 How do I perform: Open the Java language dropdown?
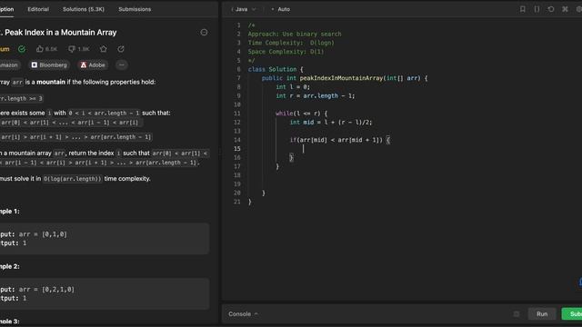coord(243,9)
